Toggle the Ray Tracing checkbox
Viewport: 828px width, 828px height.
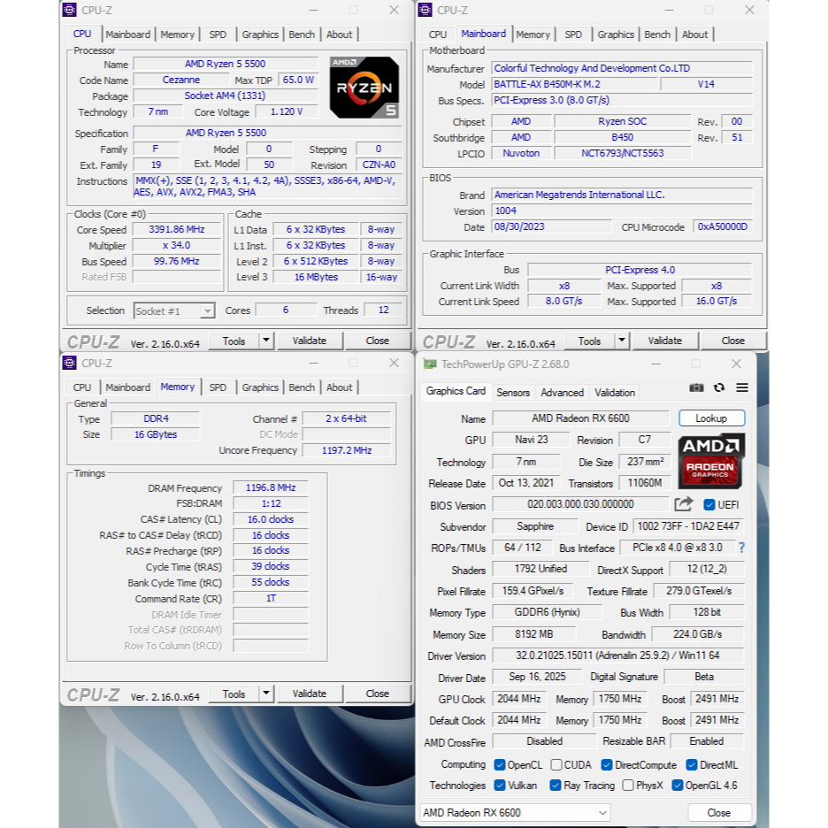556,786
